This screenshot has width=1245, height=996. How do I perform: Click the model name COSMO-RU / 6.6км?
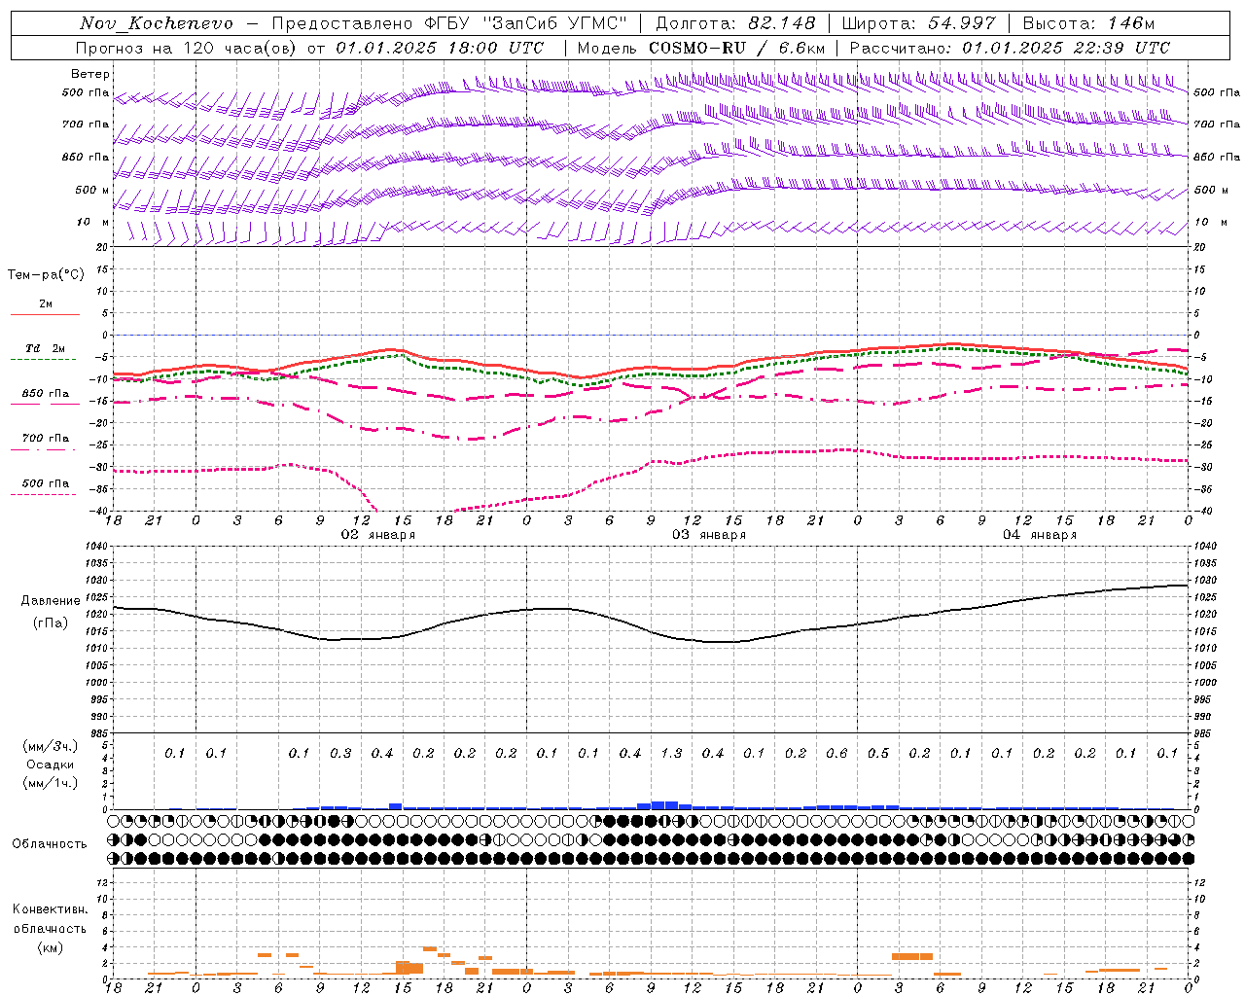736,48
